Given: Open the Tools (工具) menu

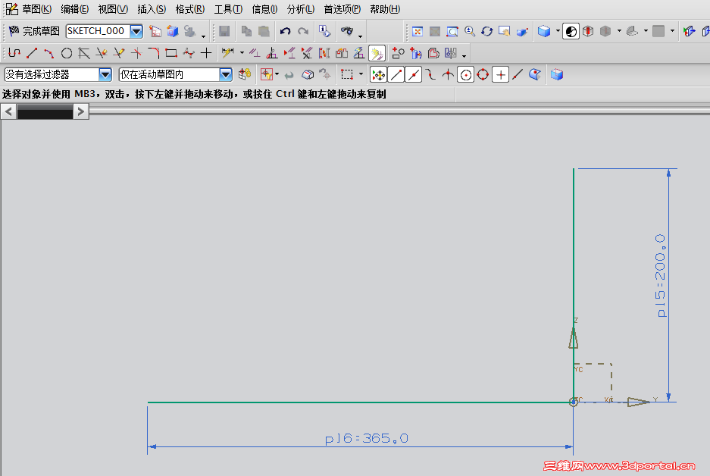Looking at the screenshot, I should tap(228, 9).
